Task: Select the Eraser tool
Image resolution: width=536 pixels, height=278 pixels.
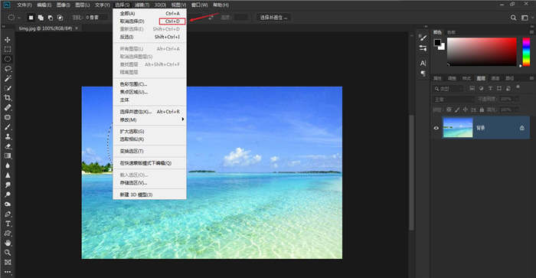Action: click(8, 146)
